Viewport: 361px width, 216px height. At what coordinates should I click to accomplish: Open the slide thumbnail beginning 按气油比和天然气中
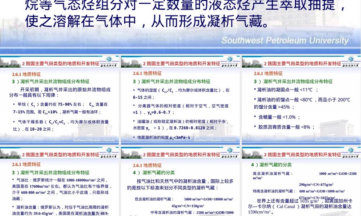tap(180, 181)
